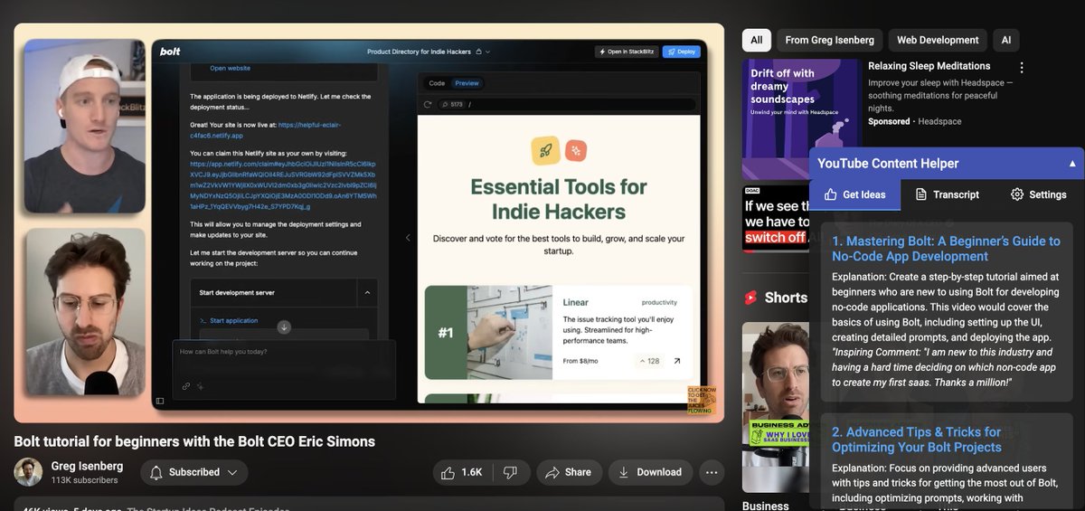Filter by Web Development chip
Screen dimensions: 1085x511
(x=938, y=40)
